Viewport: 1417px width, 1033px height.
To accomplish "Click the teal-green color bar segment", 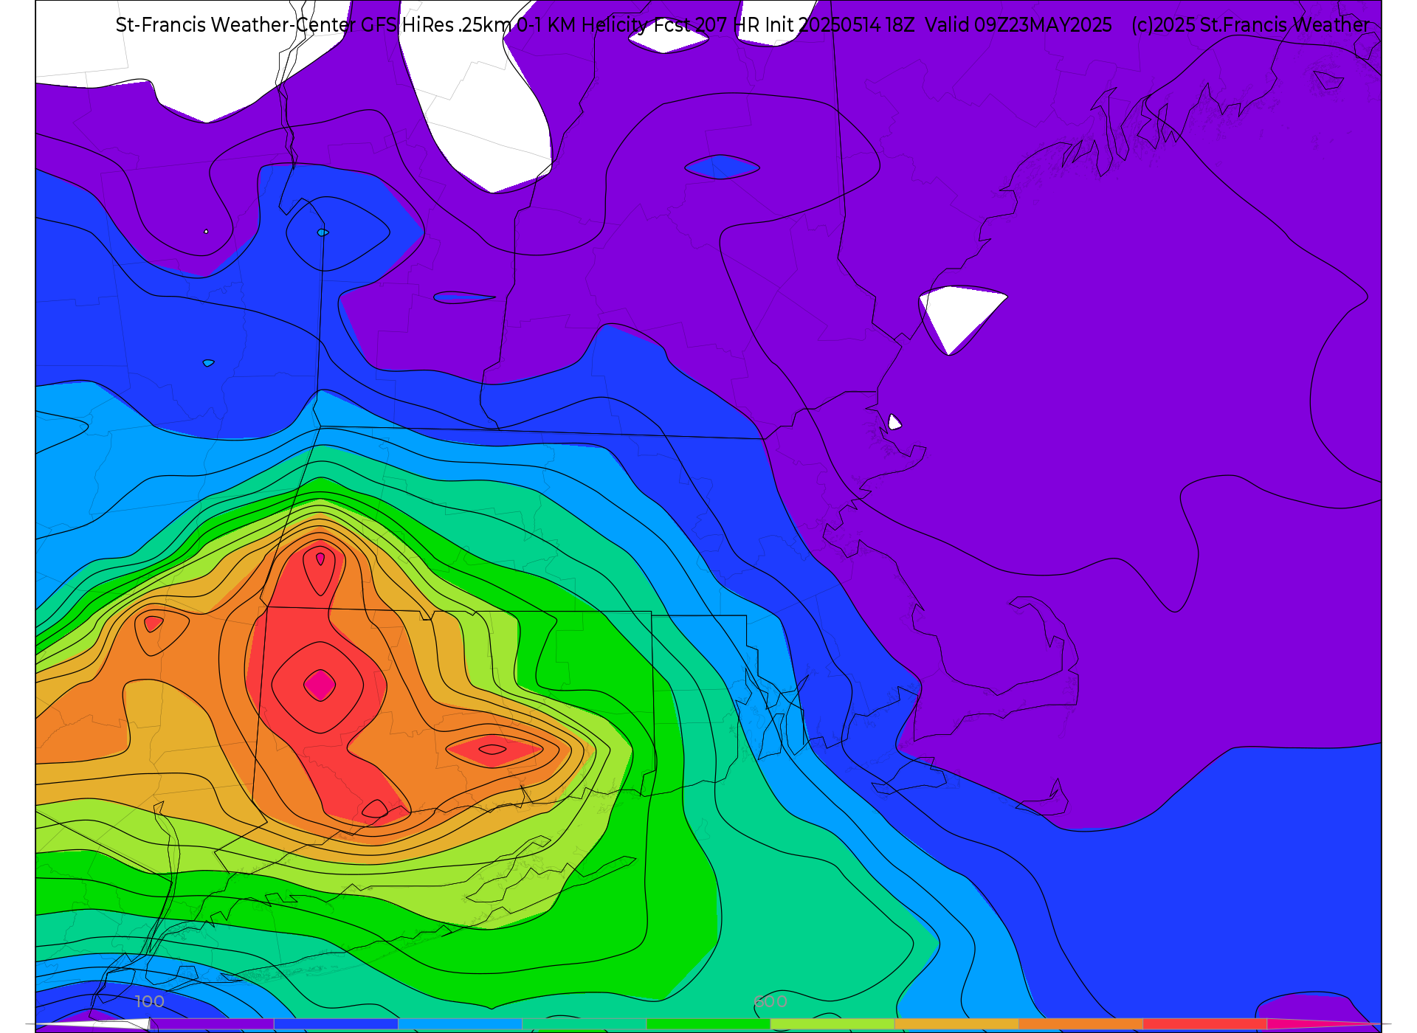I will pos(585,1024).
